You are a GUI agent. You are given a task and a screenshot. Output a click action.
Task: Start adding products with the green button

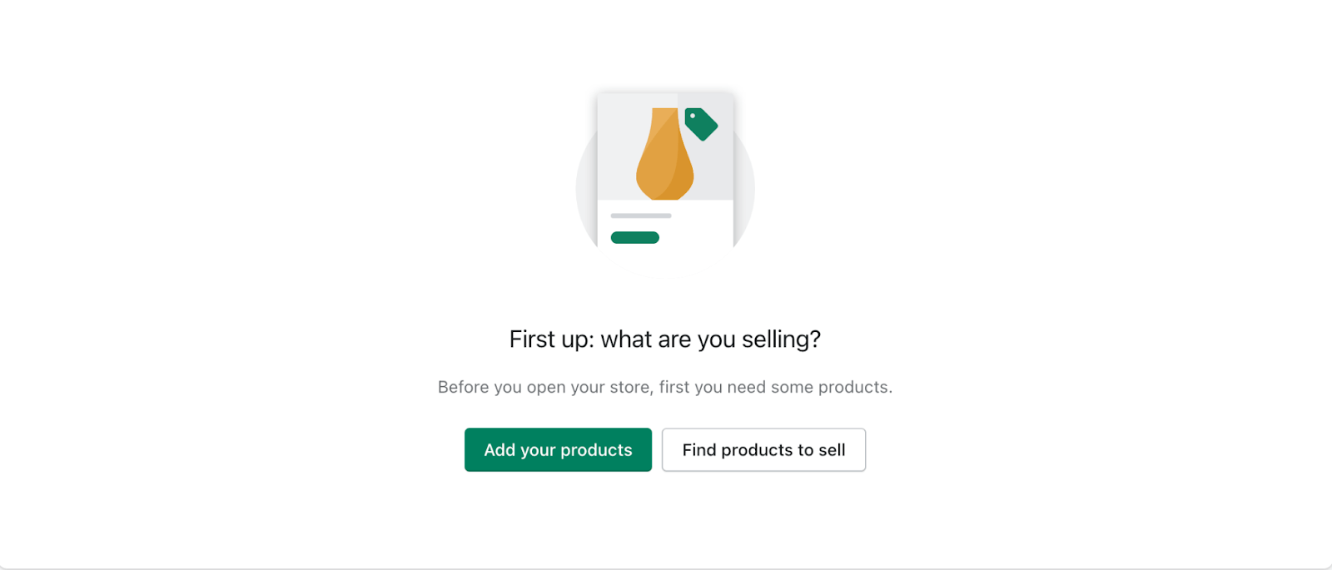click(x=558, y=450)
